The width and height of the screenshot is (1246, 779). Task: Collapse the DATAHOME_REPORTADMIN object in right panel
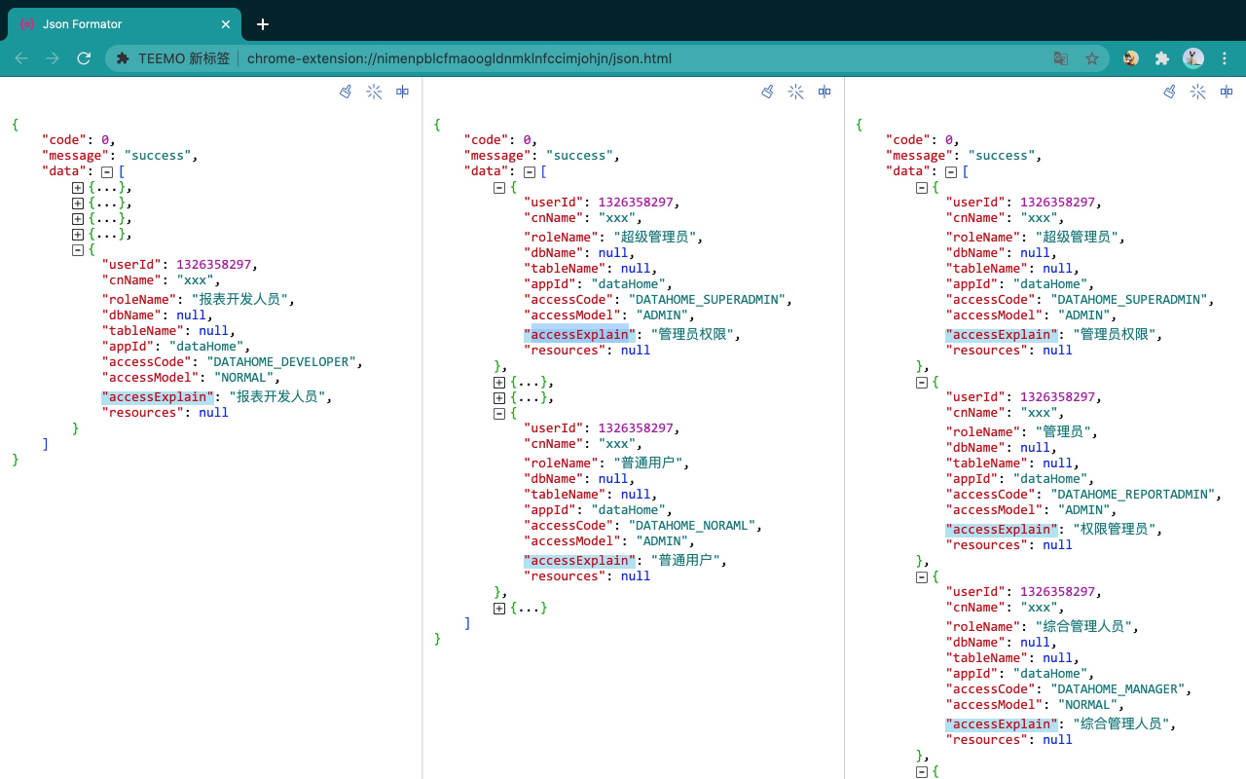pos(922,382)
